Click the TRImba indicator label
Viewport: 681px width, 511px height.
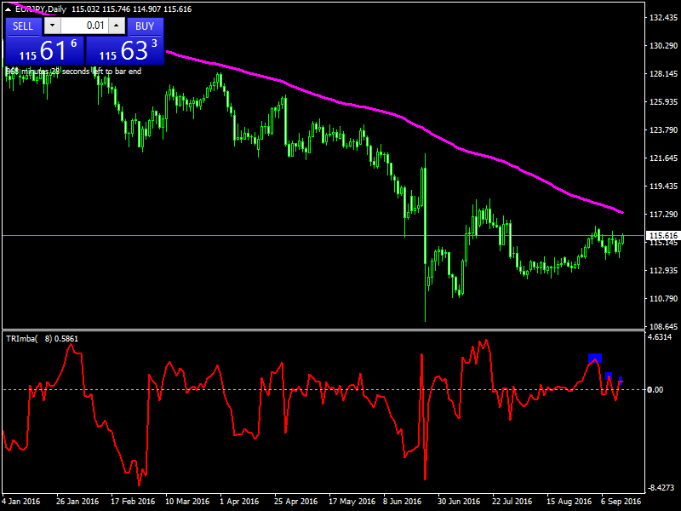click(x=42, y=338)
